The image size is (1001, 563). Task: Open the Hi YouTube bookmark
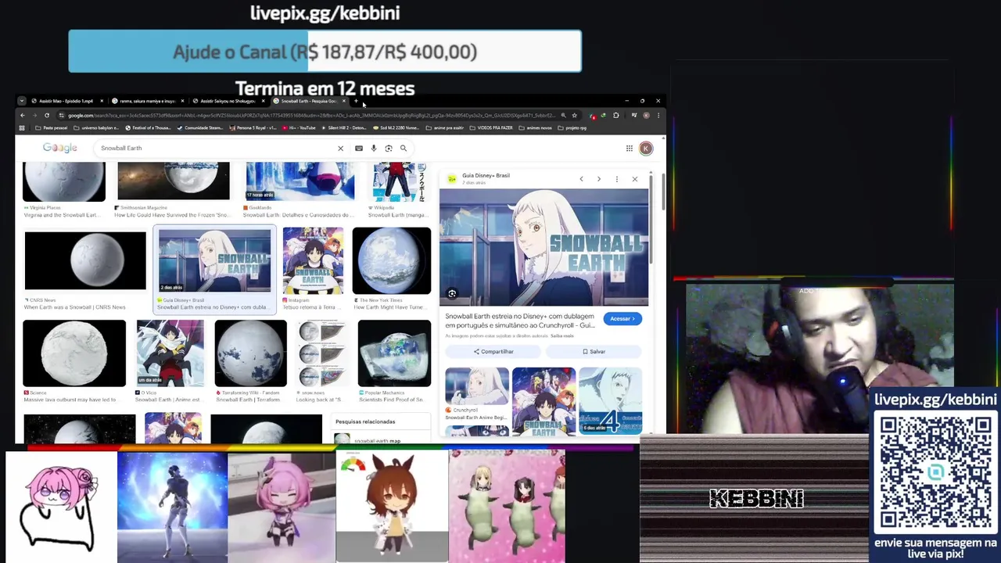[x=298, y=127]
